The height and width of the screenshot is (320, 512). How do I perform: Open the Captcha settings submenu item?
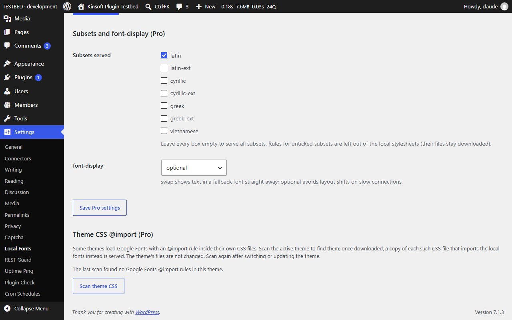pyautogui.click(x=14, y=237)
